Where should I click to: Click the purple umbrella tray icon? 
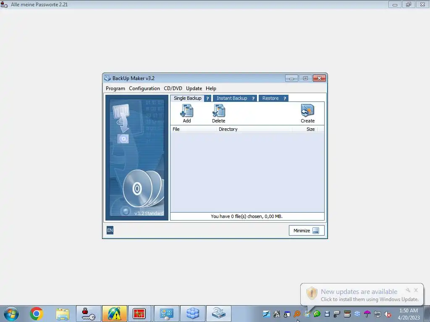coord(367,314)
